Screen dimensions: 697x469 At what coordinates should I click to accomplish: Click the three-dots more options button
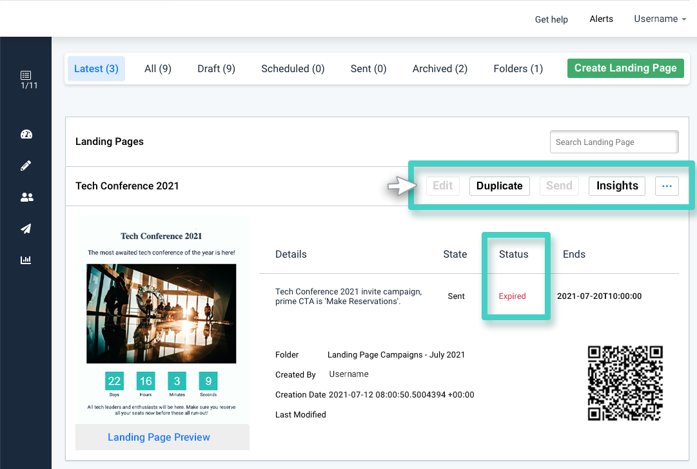pos(667,186)
